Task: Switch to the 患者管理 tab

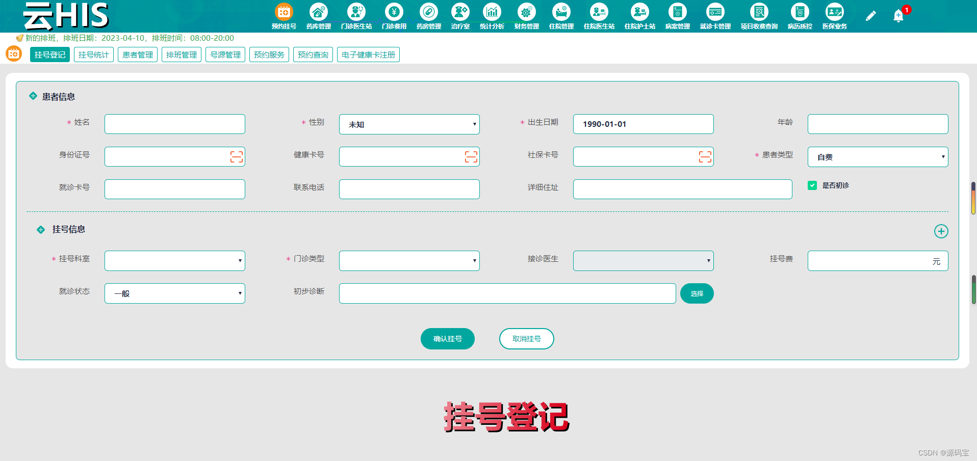Action: 137,55
